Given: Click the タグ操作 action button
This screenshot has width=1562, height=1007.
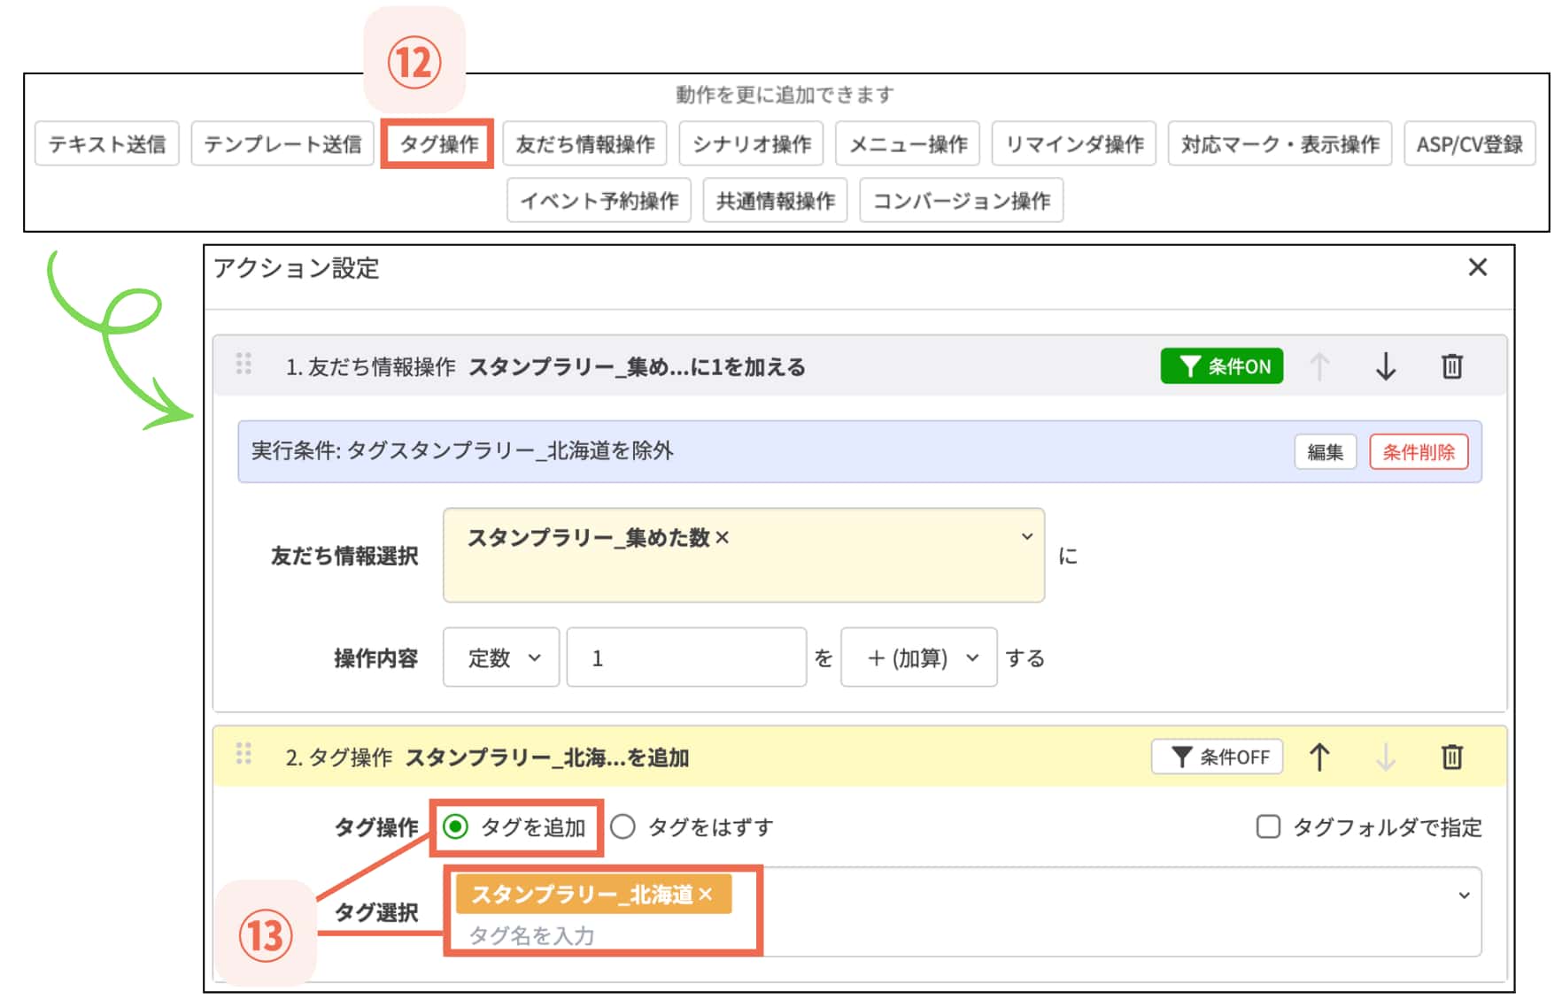Looking at the screenshot, I should pos(437,144).
